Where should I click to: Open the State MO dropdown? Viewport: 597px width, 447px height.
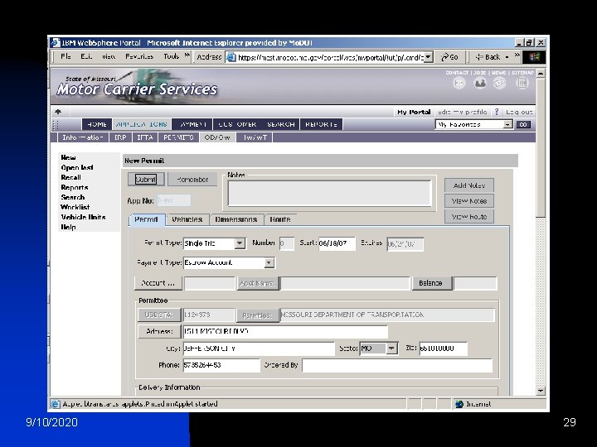pyautogui.click(x=391, y=348)
